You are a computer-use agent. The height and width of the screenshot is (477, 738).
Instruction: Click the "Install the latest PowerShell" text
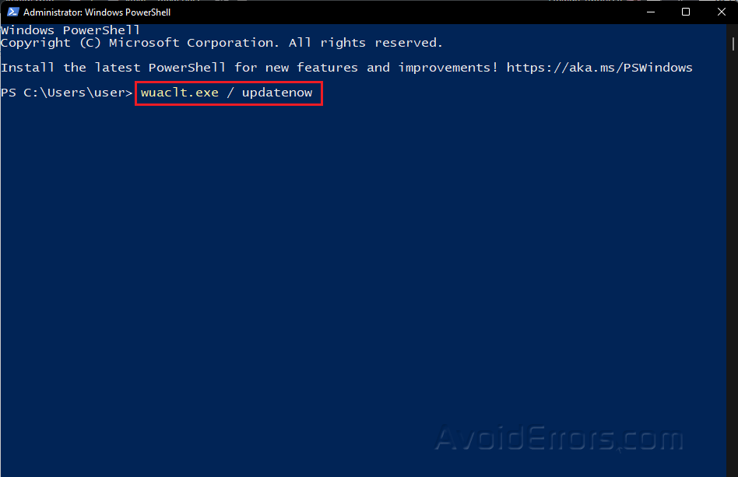click(113, 68)
